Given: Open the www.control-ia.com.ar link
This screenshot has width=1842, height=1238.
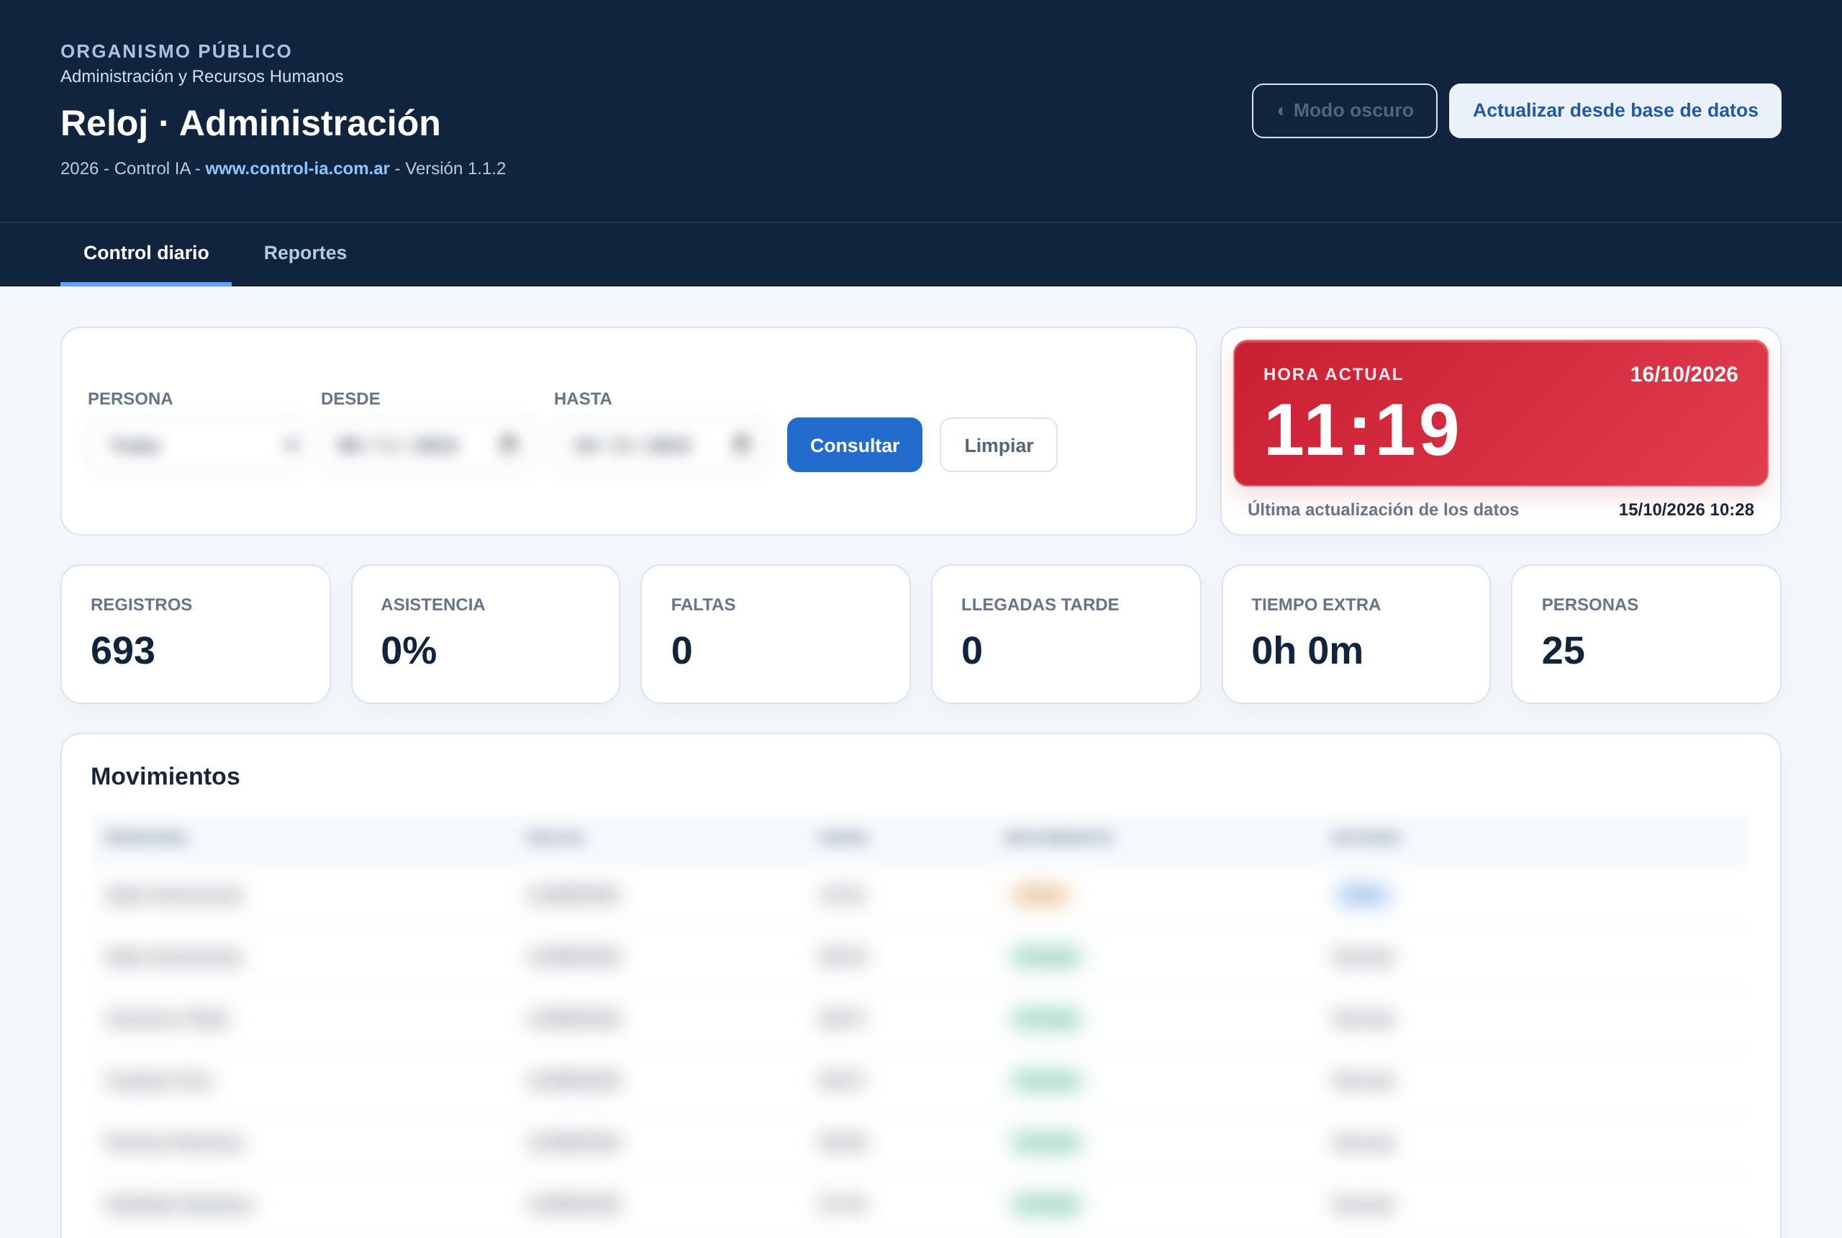Looking at the screenshot, I should tap(296, 168).
